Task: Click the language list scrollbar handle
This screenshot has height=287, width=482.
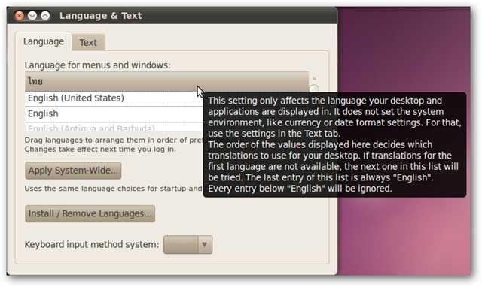Action: (x=314, y=89)
